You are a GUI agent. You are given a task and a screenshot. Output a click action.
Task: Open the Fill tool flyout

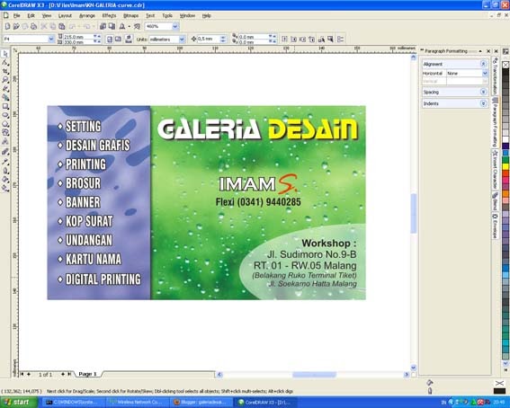tap(5, 179)
